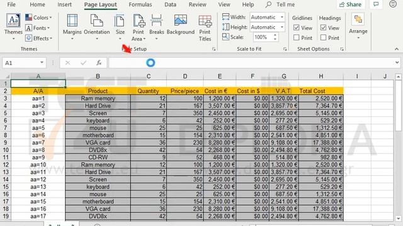Screen dimensions: 403x226
Task: Select cell 'CD-RW' in row 11
Action: point(98,158)
